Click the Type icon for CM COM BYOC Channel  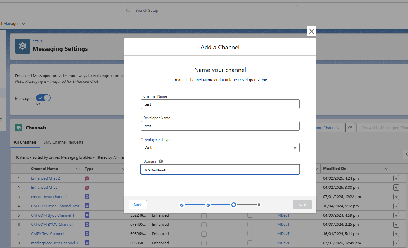coord(87,224)
